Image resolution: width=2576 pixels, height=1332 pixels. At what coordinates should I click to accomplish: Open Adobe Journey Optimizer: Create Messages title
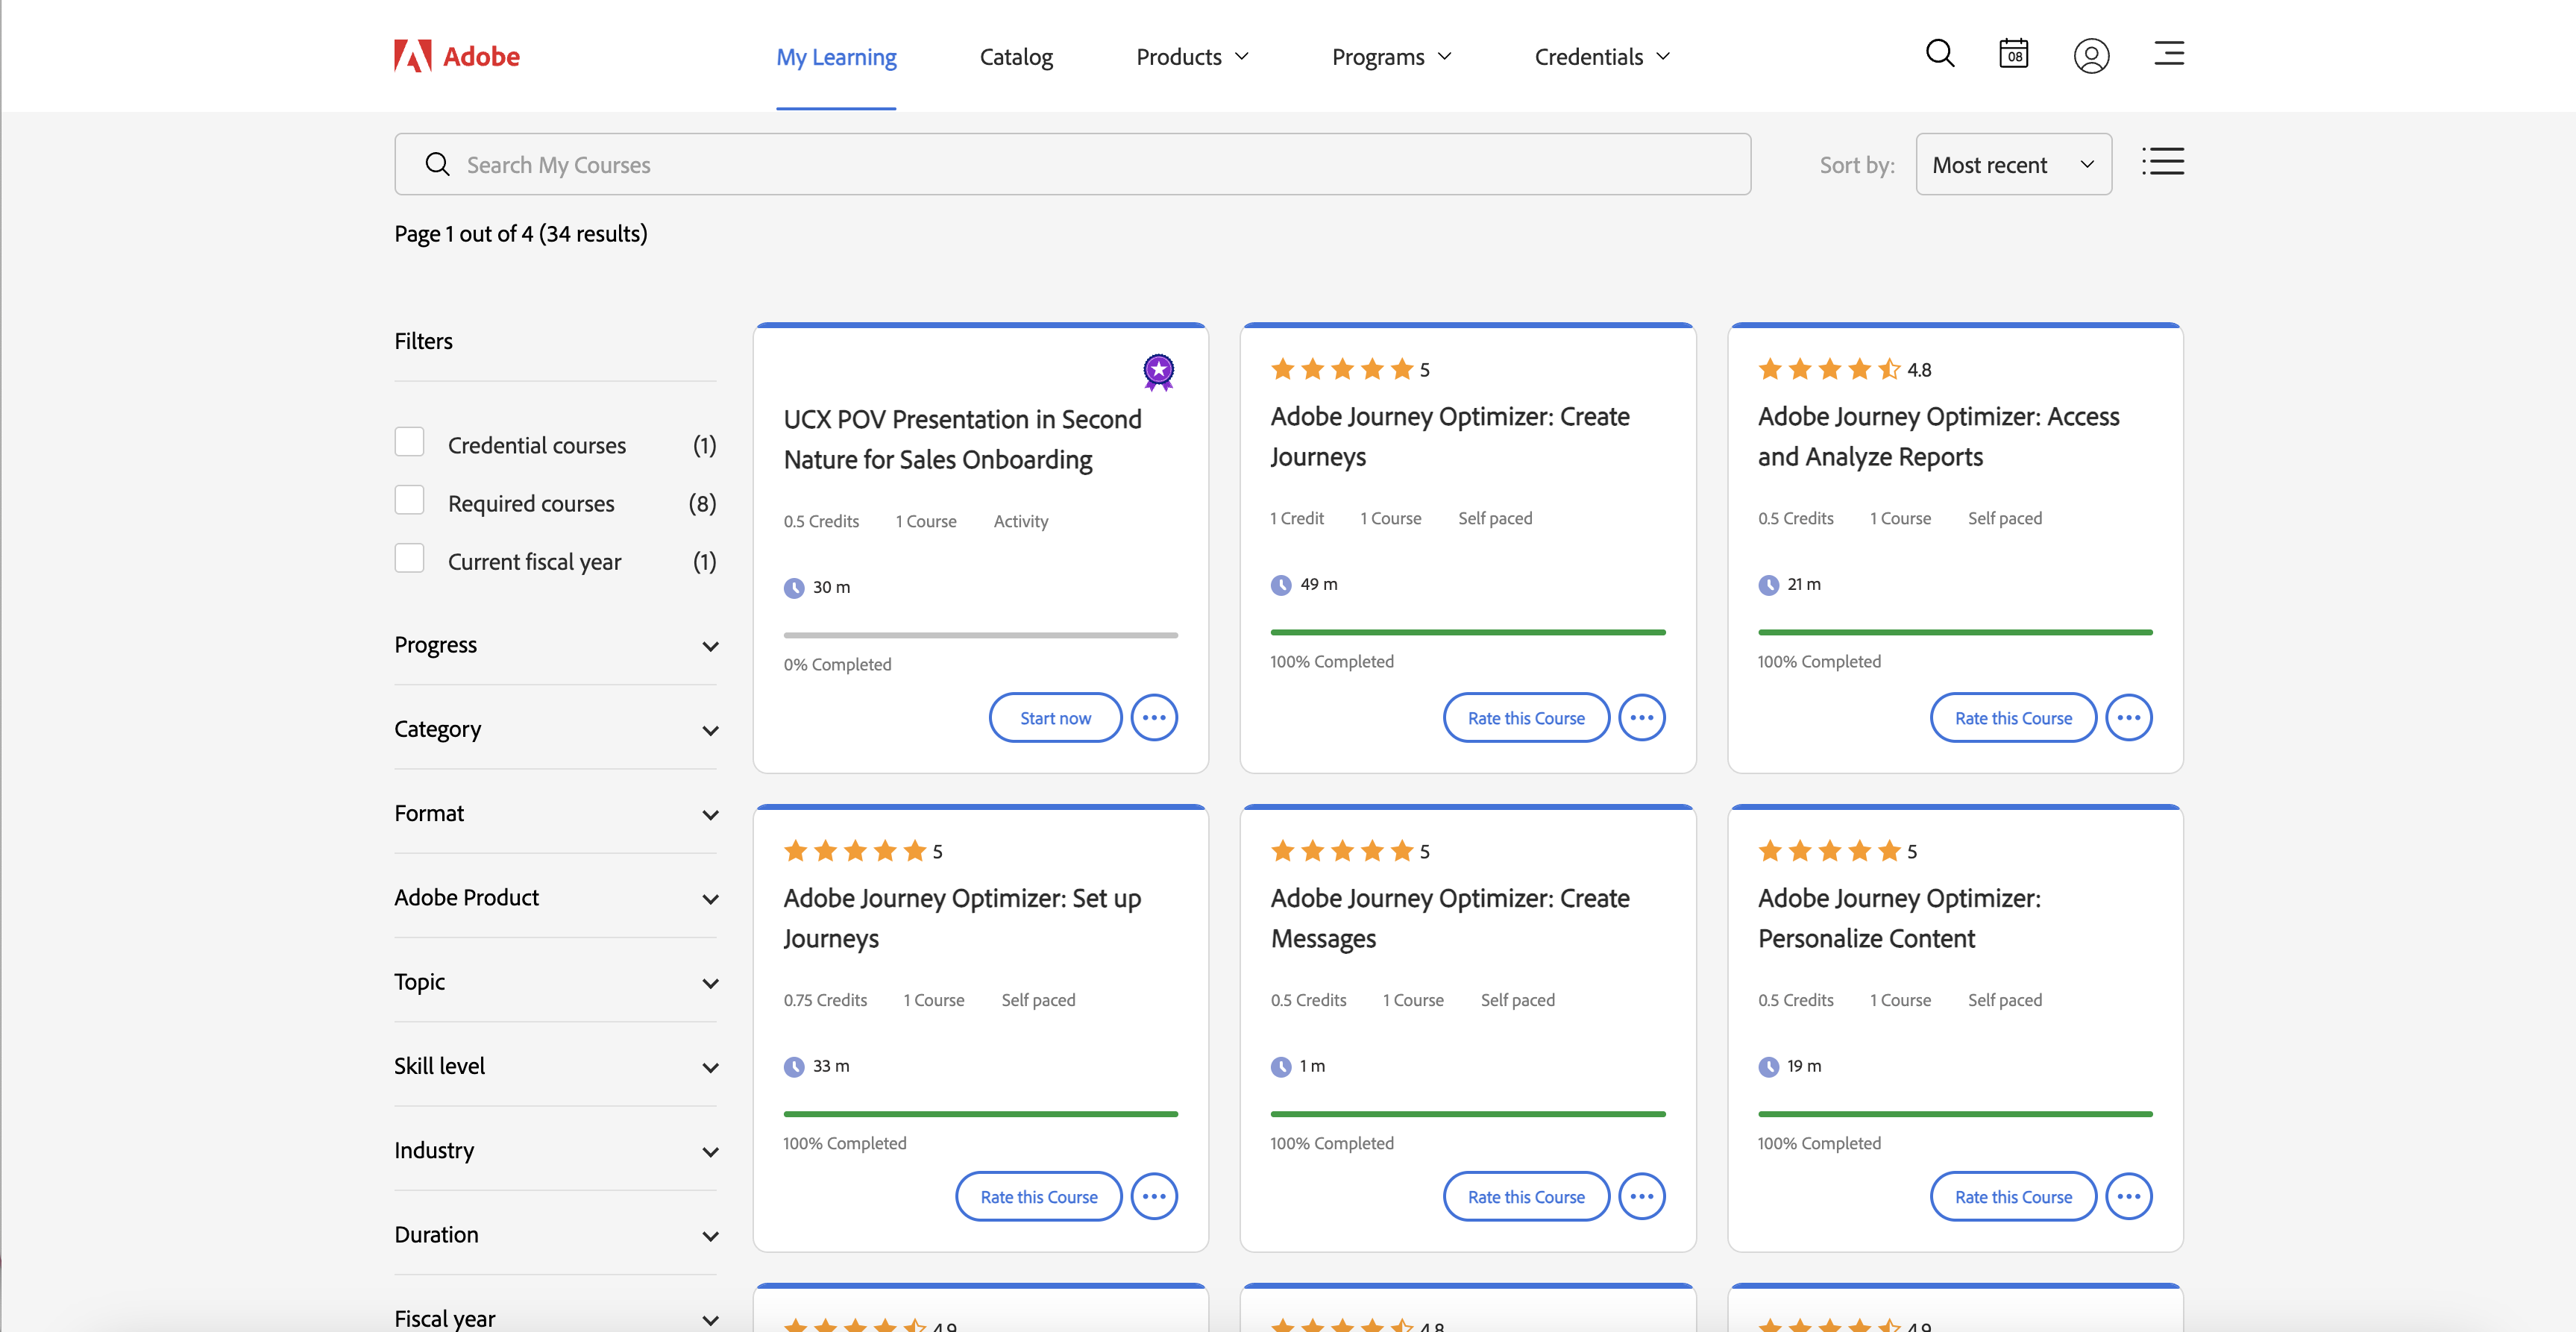click(1450, 919)
